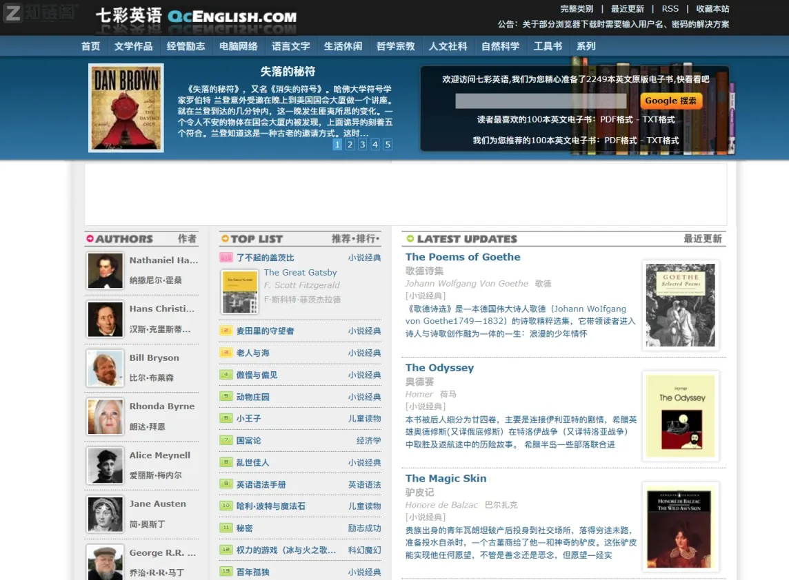This screenshot has height=580, width=789.
Task: Open the 完整类别 link
Action: point(577,8)
